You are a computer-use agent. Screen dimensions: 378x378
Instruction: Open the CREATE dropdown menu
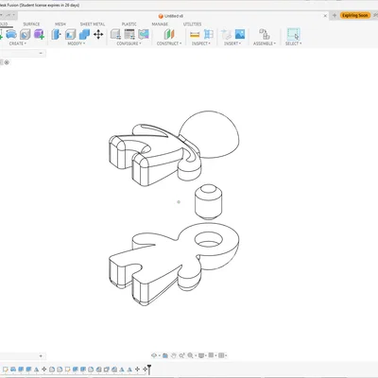(18, 43)
